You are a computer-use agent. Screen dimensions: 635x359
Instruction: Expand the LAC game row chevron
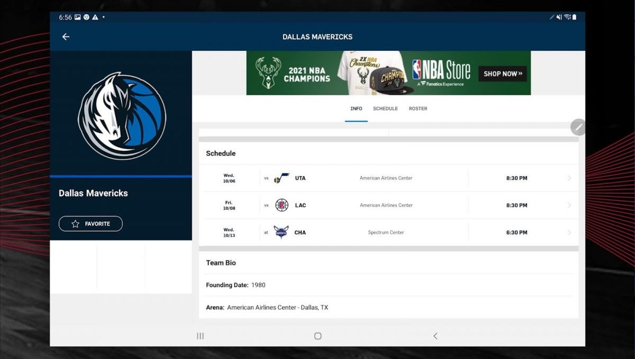coord(569,205)
